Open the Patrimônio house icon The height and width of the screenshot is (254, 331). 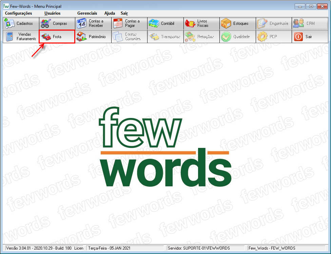point(81,37)
